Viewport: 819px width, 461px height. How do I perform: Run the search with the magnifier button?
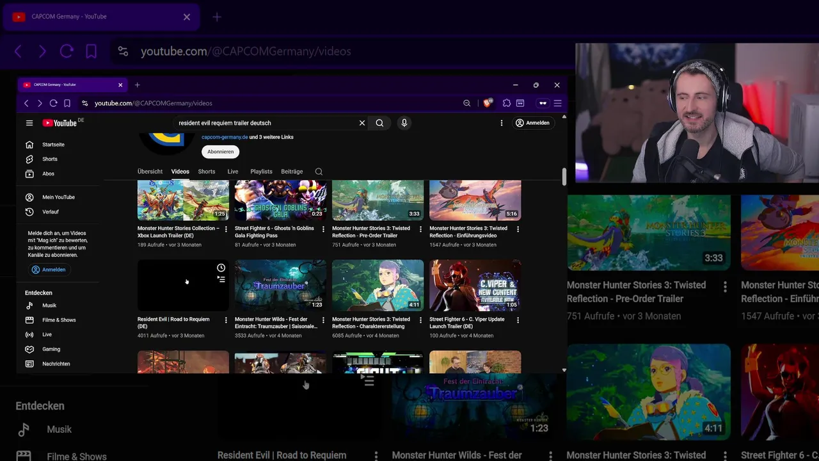point(379,123)
